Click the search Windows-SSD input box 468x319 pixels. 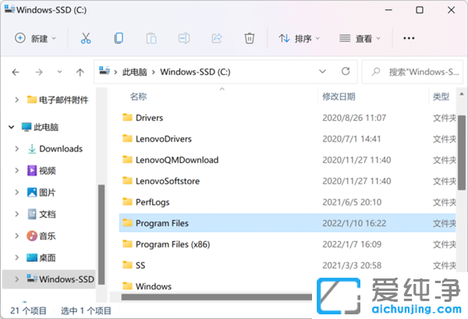tap(413, 72)
